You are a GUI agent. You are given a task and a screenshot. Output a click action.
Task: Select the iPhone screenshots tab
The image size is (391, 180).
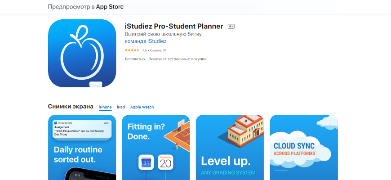tap(105, 107)
